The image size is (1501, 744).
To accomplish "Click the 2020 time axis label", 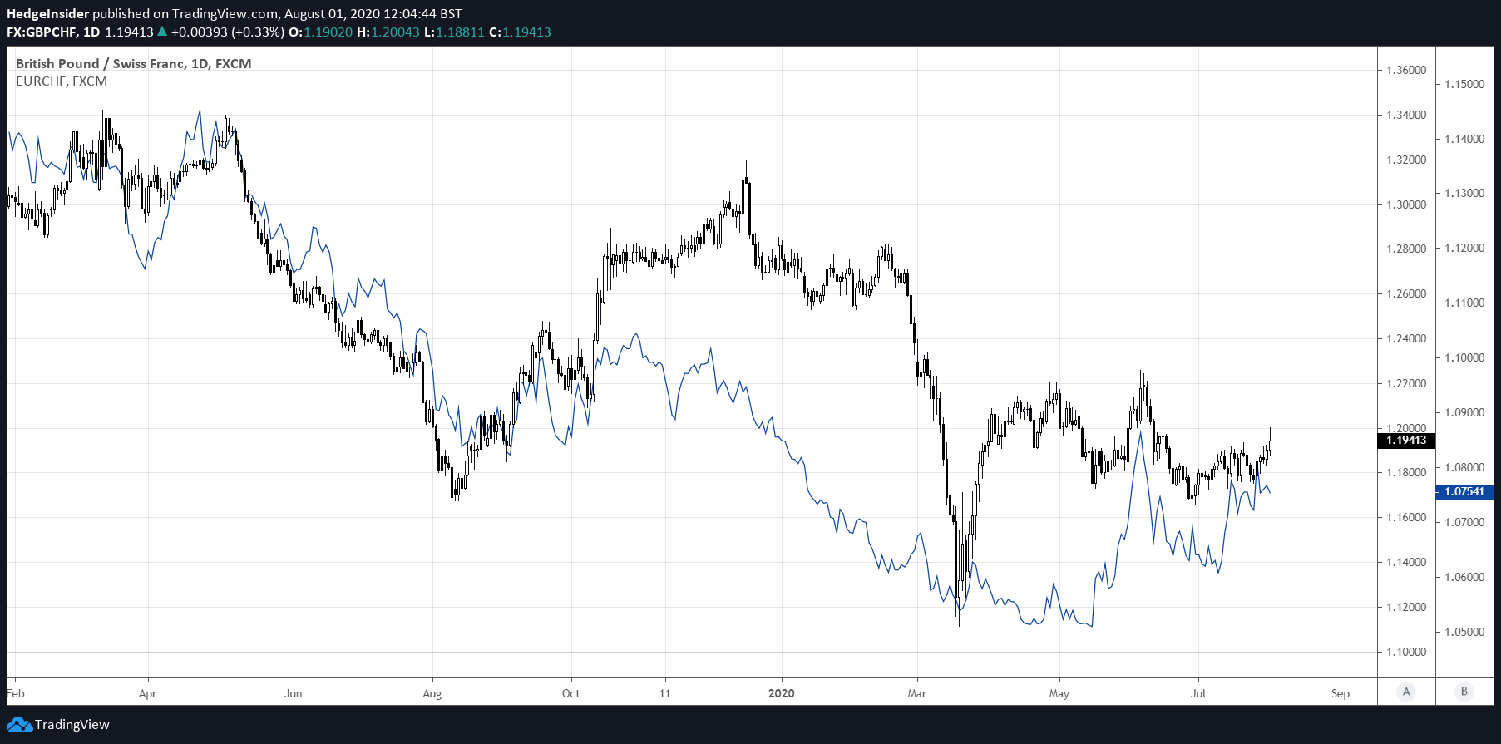I will (782, 693).
